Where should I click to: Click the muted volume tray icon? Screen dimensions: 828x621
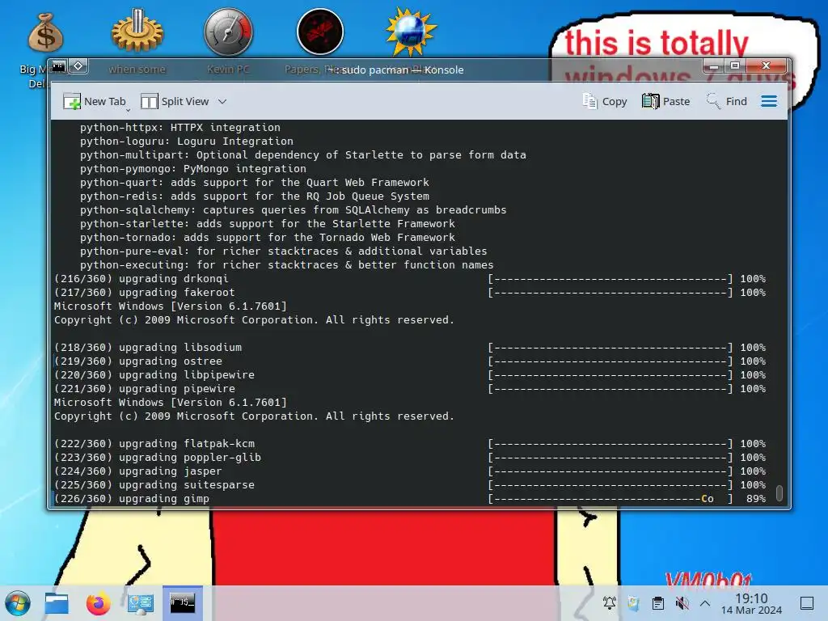click(x=682, y=603)
